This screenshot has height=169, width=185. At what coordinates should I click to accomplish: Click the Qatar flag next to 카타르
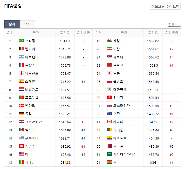(x=109, y=146)
